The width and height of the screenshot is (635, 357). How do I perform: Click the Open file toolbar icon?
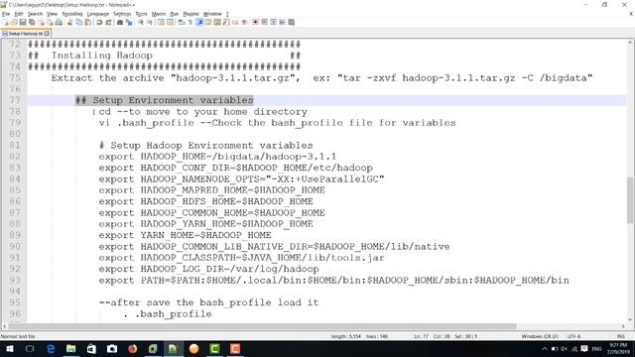[14, 22]
